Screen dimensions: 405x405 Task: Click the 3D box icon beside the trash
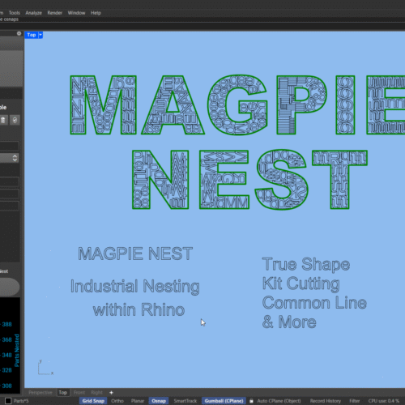click(x=15, y=120)
